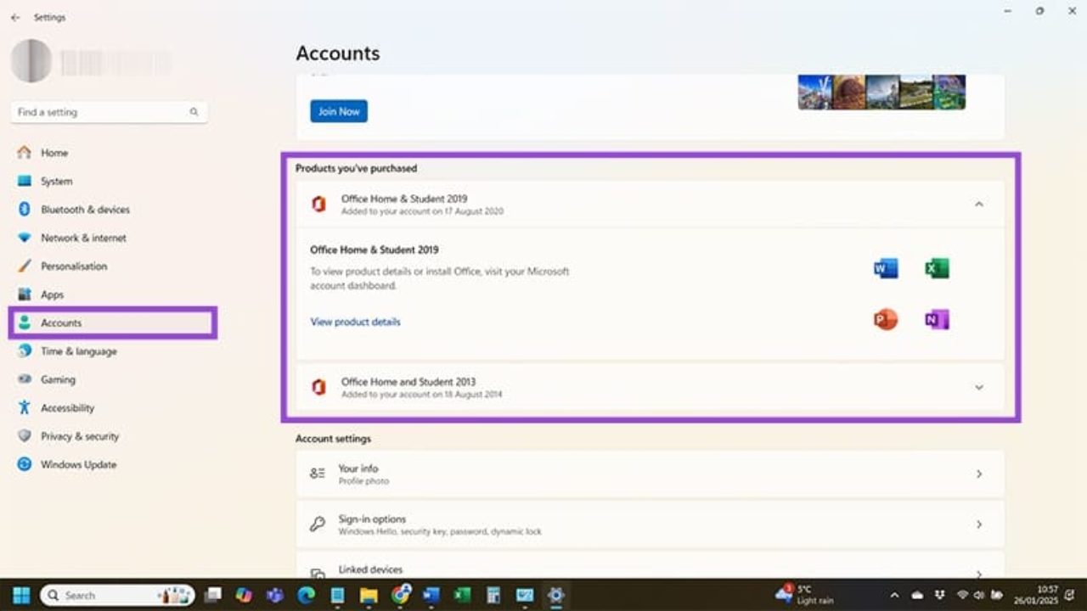Screen dimensions: 1087x611
Task: Click the Word icon in Office 2019 panel
Action: point(885,269)
